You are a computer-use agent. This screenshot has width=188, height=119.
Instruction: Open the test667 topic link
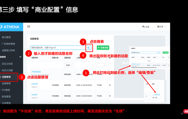click(x=35, y=95)
